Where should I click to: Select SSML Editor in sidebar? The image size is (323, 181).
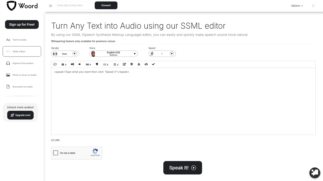pos(22,52)
